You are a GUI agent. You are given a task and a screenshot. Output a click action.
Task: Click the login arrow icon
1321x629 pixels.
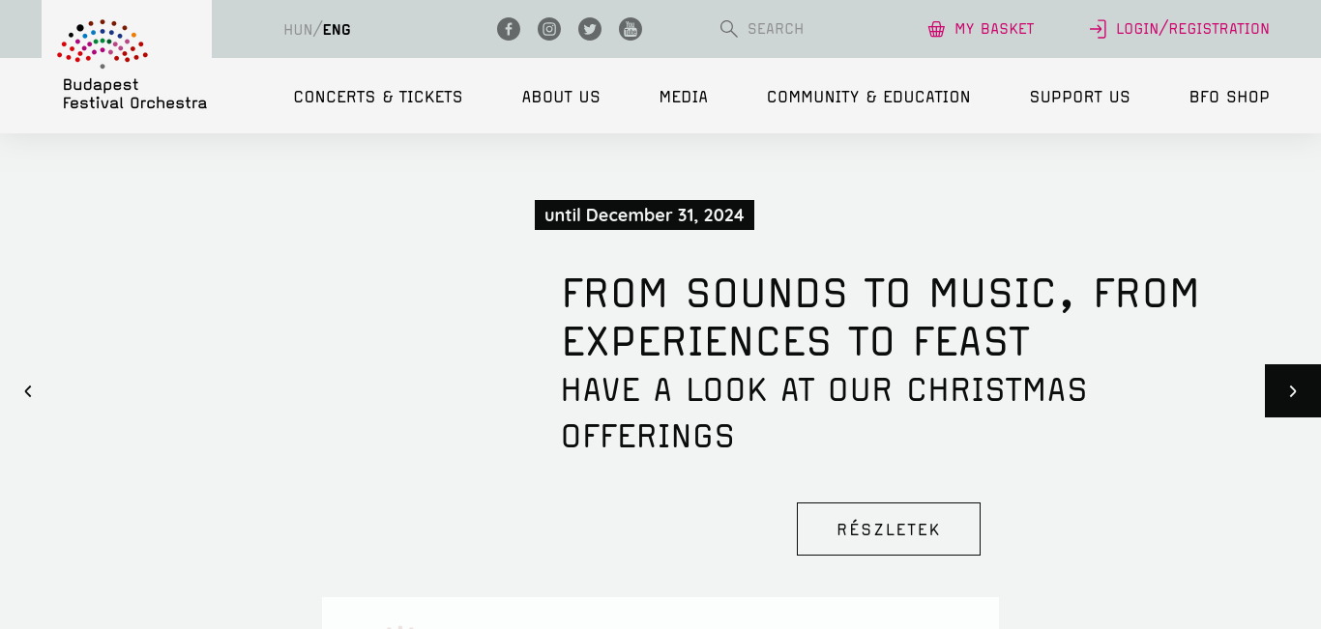tap(1098, 29)
